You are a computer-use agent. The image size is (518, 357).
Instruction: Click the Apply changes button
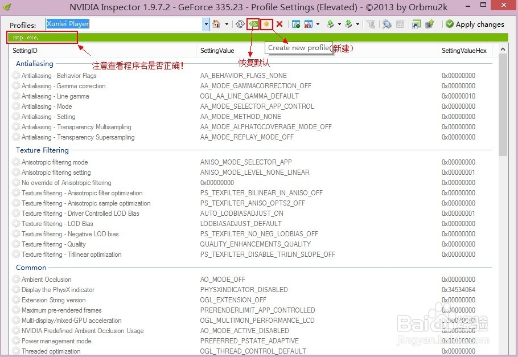[x=475, y=24]
